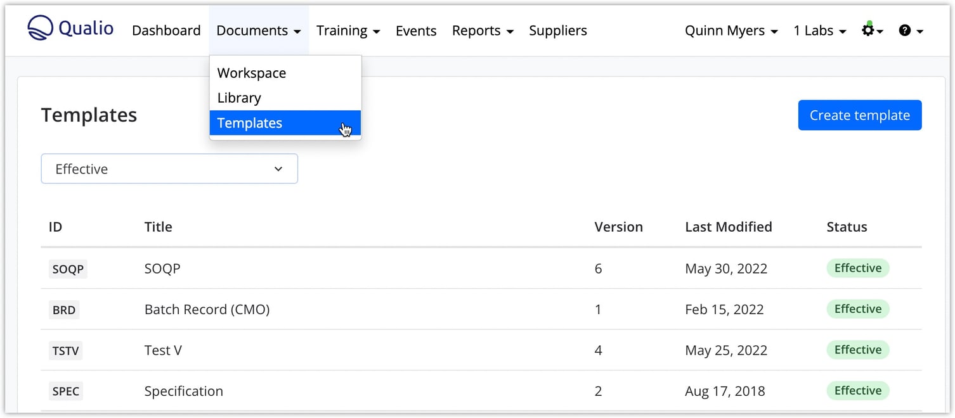Click the Qualio logo icon

38,27
